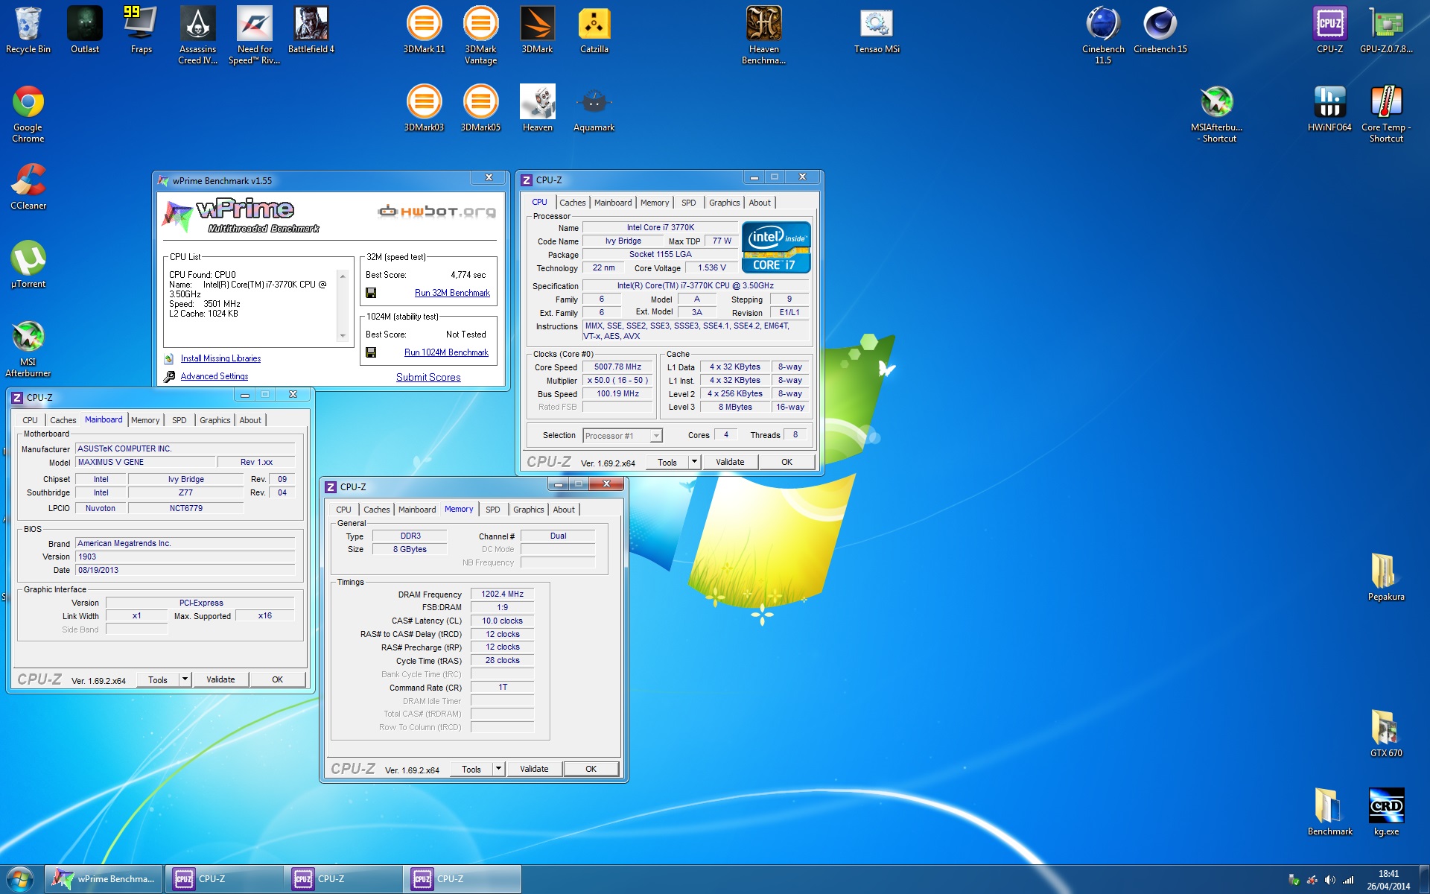Open the CCleaner desktop icon
The width and height of the screenshot is (1430, 894).
point(28,188)
